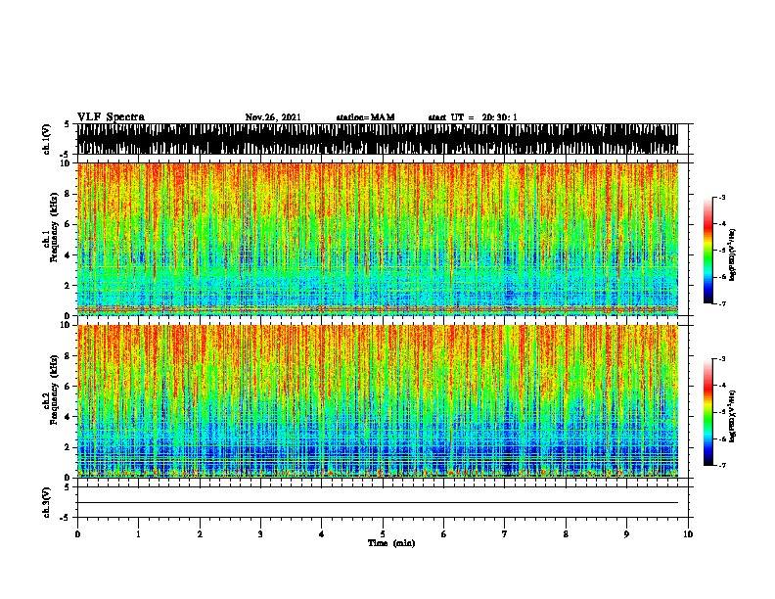Click time axis tick label "9"
The width and height of the screenshot is (775, 599).
tap(626, 533)
